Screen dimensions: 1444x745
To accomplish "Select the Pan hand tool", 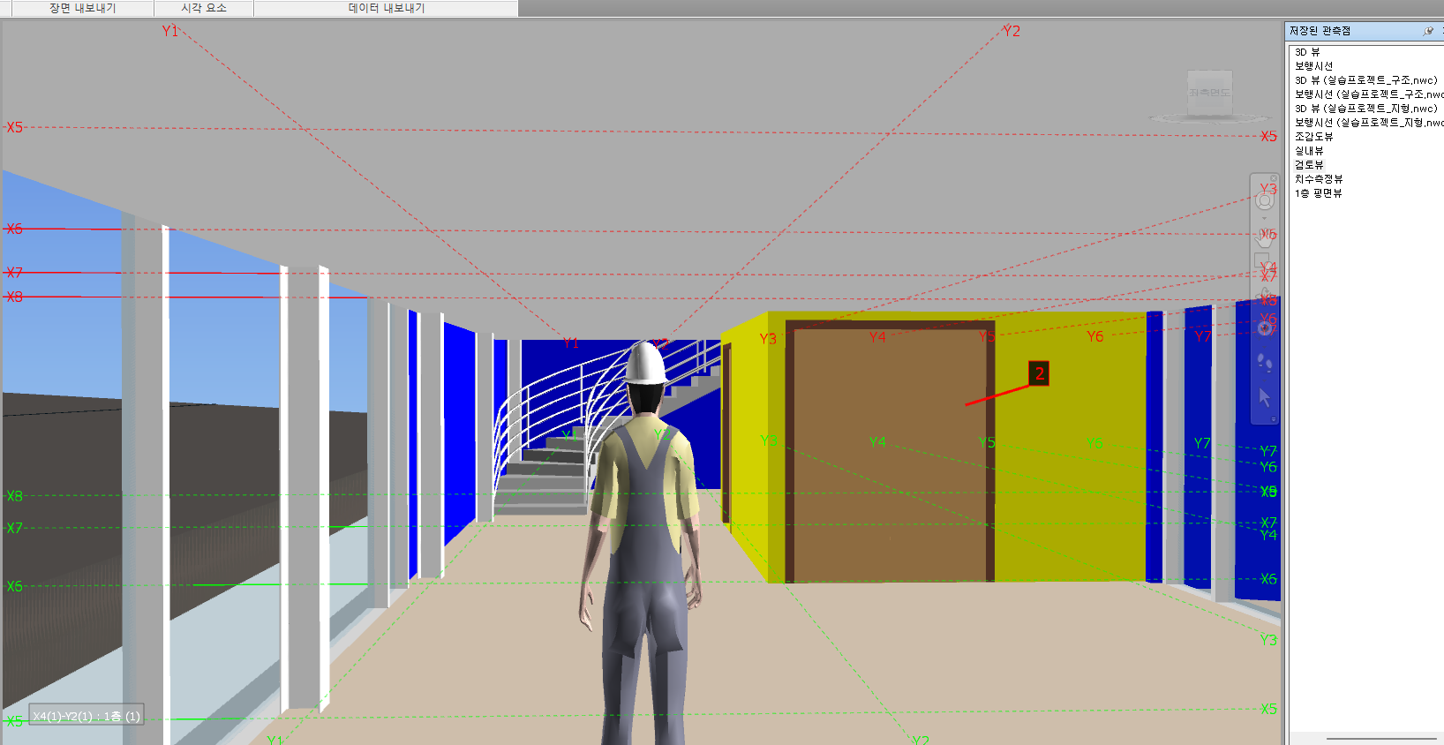I will point(1264,237).
